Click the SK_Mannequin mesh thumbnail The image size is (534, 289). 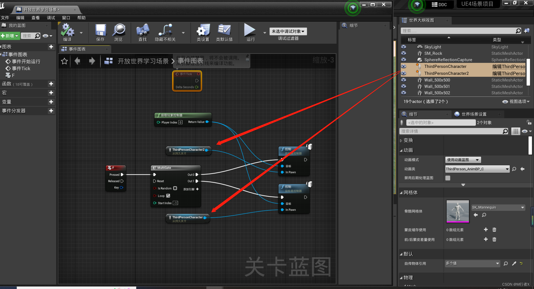coord(458,211)
